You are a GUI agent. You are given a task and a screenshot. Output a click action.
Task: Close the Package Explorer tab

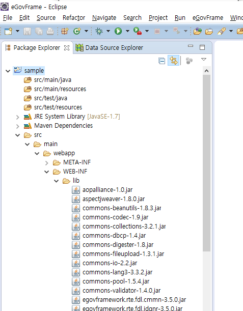click(x=67, y=48)
